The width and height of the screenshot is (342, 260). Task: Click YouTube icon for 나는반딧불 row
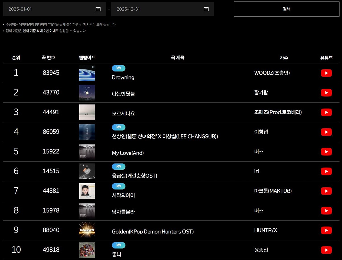point(326,93)
